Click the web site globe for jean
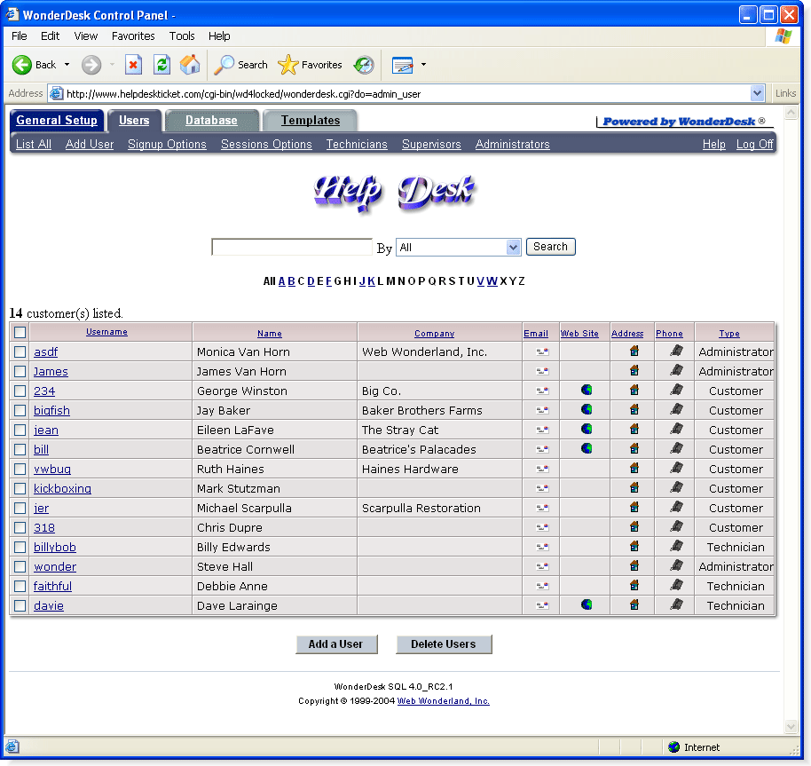The image size is (811, 766). point(586,430)
